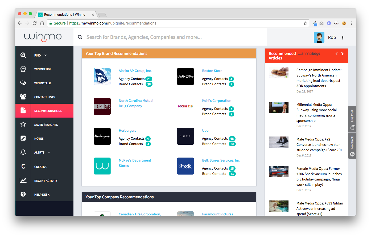
Task: Show the next recommended articles arrow
Action: point(343,54)
